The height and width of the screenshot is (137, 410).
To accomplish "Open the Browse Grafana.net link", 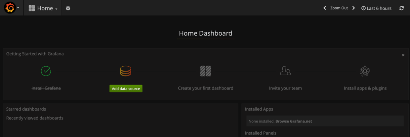I will pos(294,121).
